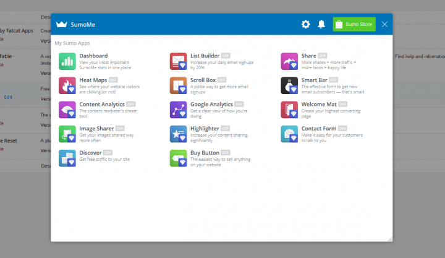Click the SumoMe crown logo

(62, 24)
